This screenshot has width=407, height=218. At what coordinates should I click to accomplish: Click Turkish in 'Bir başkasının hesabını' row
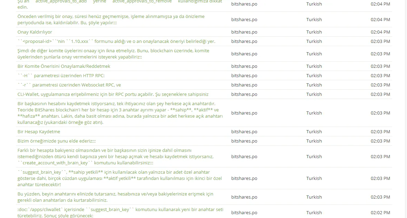pyautogui.click(x=314, y=113)
